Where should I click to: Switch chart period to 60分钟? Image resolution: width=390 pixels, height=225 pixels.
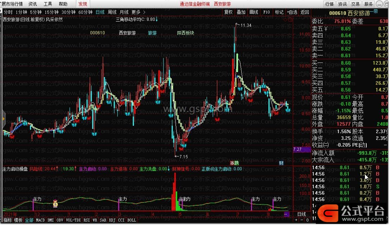coord(85,12)
